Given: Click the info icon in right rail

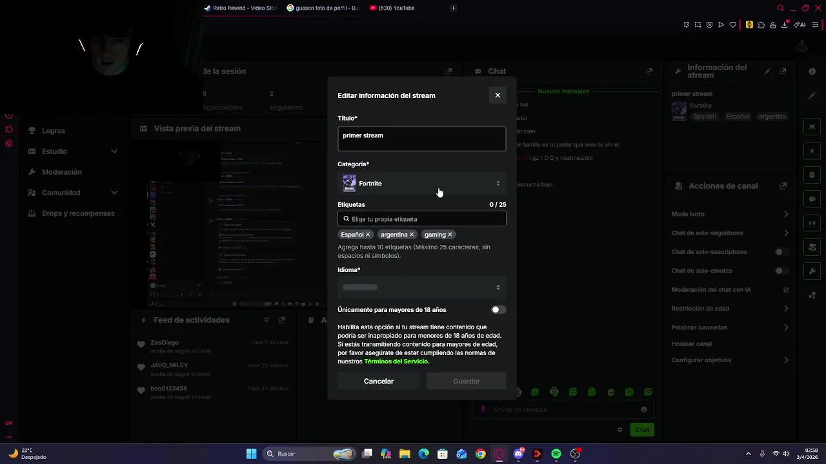Looking at the screenshot, I should pyautogui.click(x=812, y=72).
